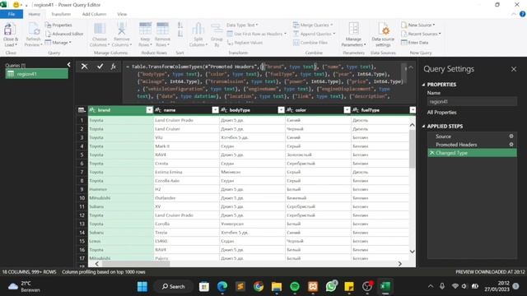The height and width of the screenshot is (296, 527).
Task: Close the Query Settings pane
Action: (514, 69)
